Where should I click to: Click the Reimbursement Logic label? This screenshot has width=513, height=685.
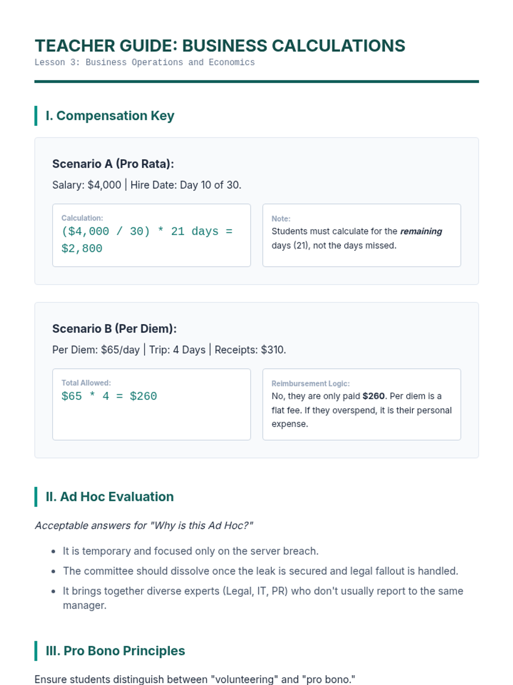(x=310, y=384)
